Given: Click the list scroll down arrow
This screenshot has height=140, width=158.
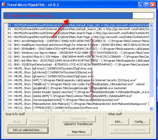Looking at the screenshot, I should [x=151, y=108].
